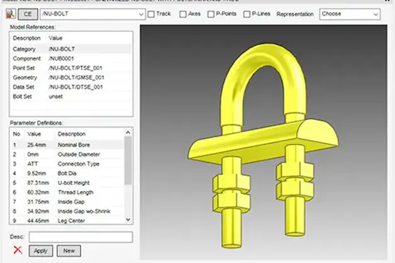This screenshot has height=263, width=395.
Task: Click into the Desc text field
Action: pyautogui.click(x=81, y=237)
